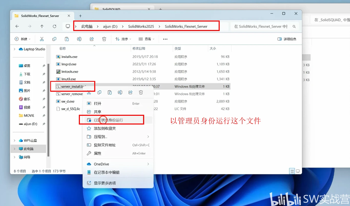The height and width of the screenshot is (206, 350).
Task: Unpin 桌面 using its pin icon
Action: 44,66
